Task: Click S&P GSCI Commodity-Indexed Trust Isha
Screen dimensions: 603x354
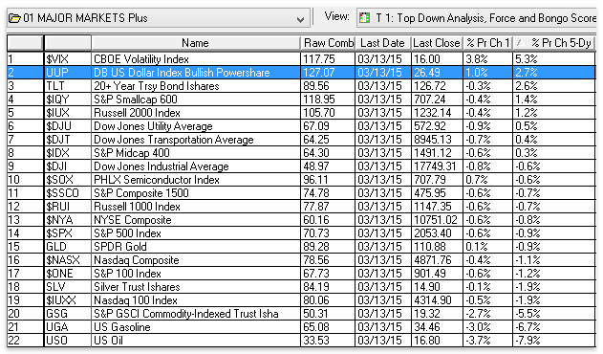Action: point(186,314)
